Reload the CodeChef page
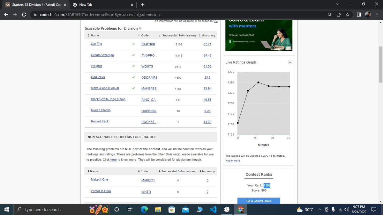Screen dimensions: 383x215 (x=24, y=15)
